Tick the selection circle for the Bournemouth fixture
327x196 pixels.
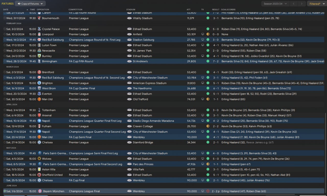point(5,18)
